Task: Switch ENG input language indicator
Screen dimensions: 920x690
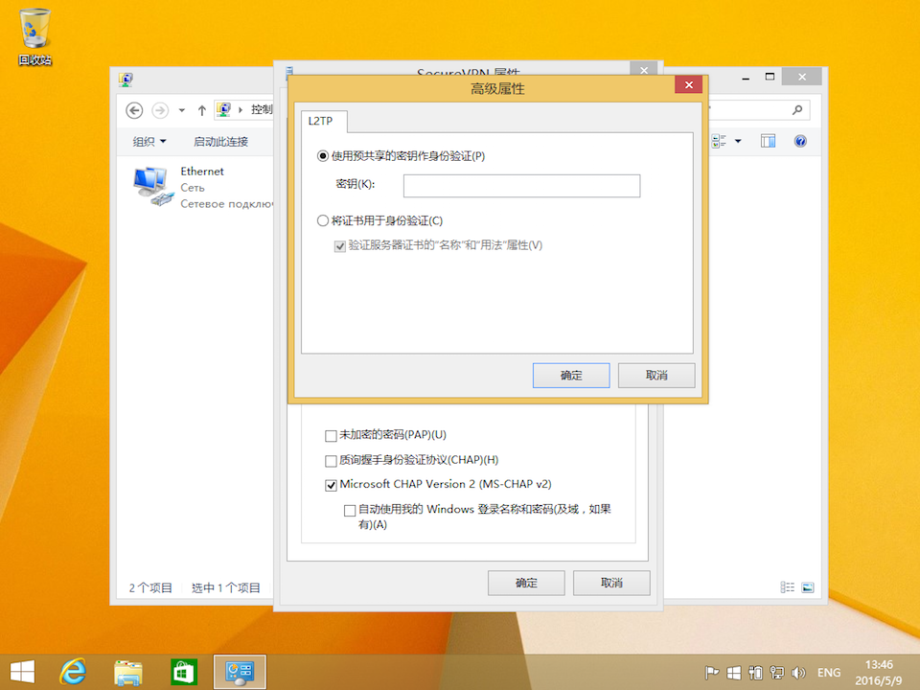Action: click(829, 673)
